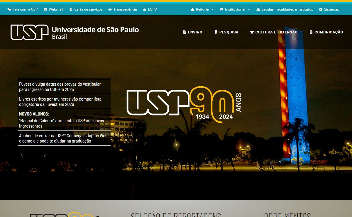
Task: Expand the Reitoria dropdown arrow
Action: (212, 9)
